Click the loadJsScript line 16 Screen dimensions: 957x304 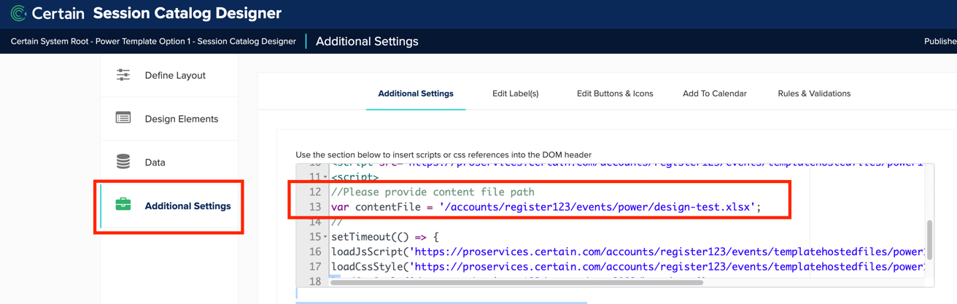(627, 252)
